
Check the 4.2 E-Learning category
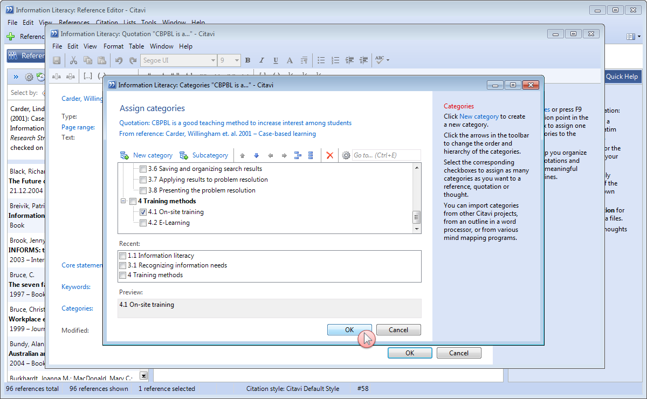pyautogui.click(x=143, y=223)
